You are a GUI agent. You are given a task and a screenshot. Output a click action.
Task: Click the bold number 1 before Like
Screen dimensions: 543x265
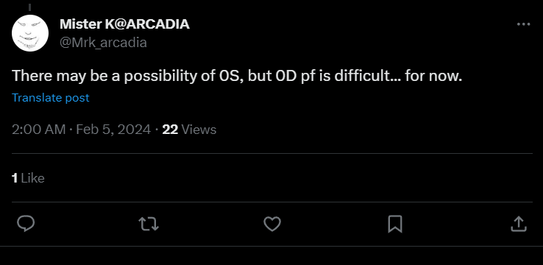15,178
